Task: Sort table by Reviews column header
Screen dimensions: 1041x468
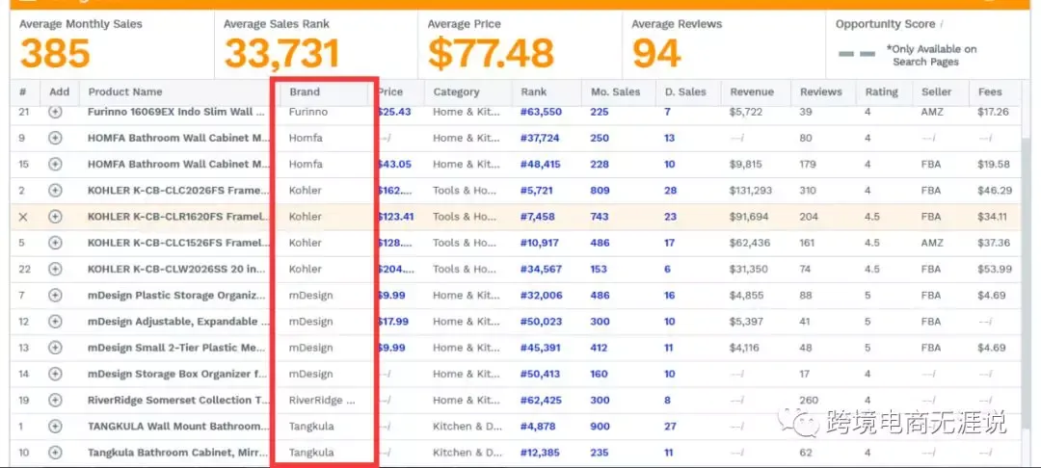Action: (821, 92)
